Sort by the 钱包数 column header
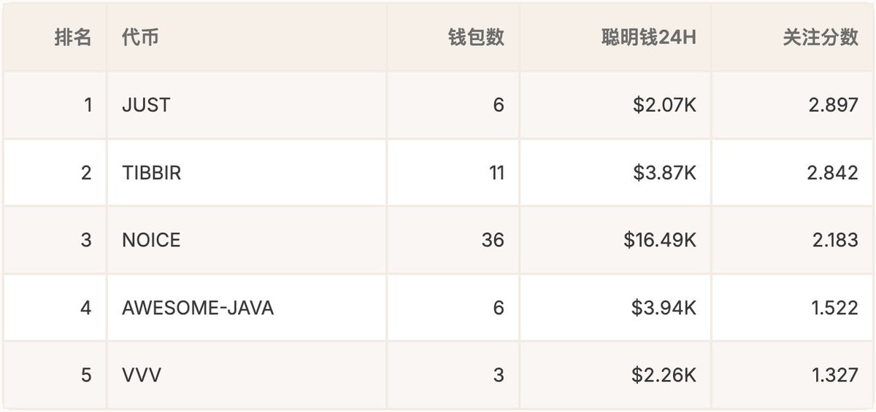 (x=476, y=38)
